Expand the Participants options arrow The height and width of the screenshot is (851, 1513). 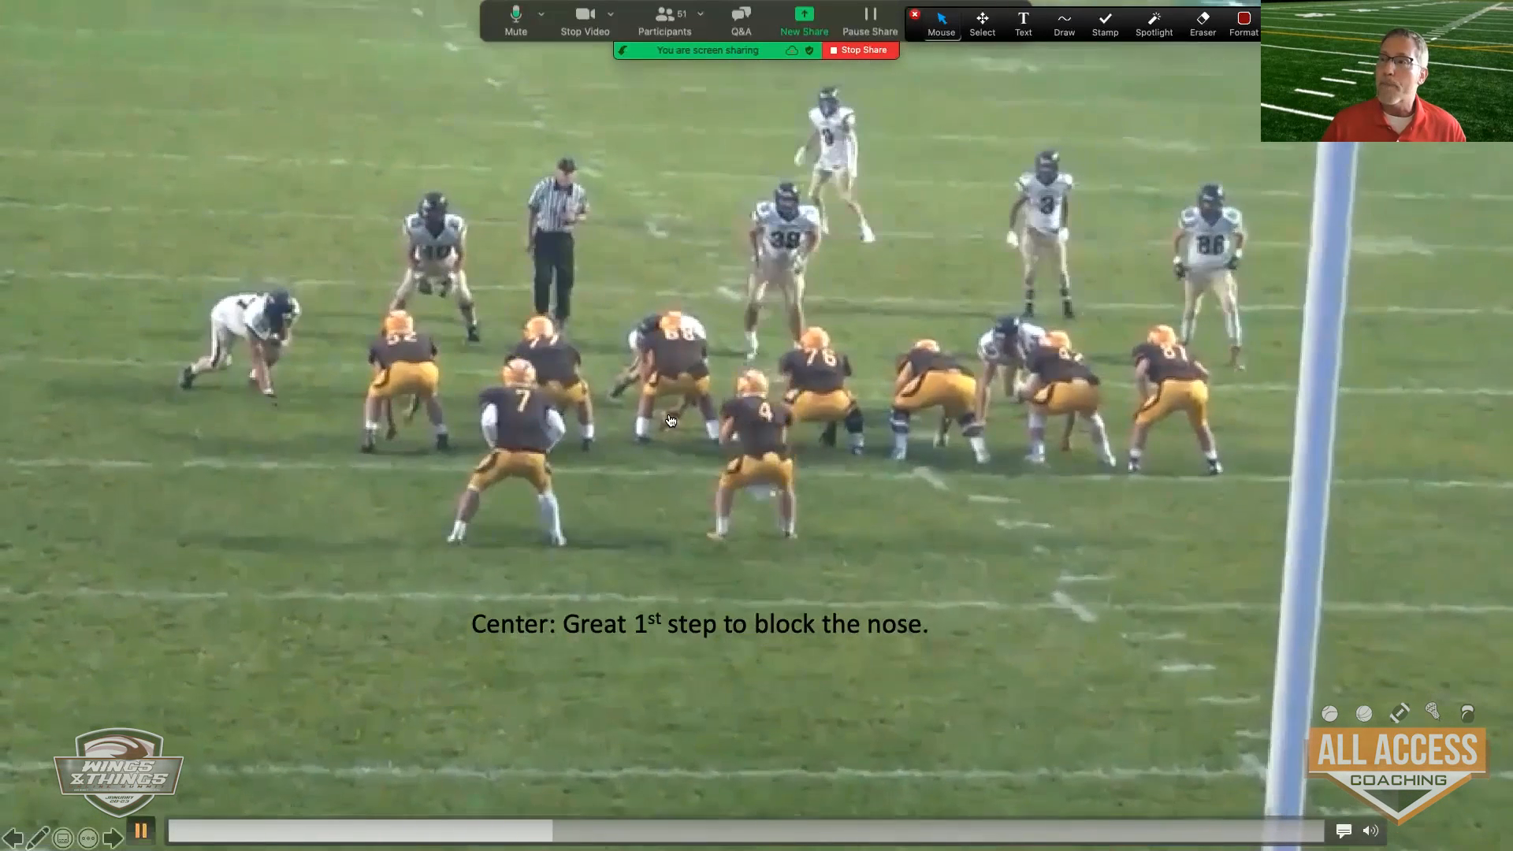pos(701,14)
